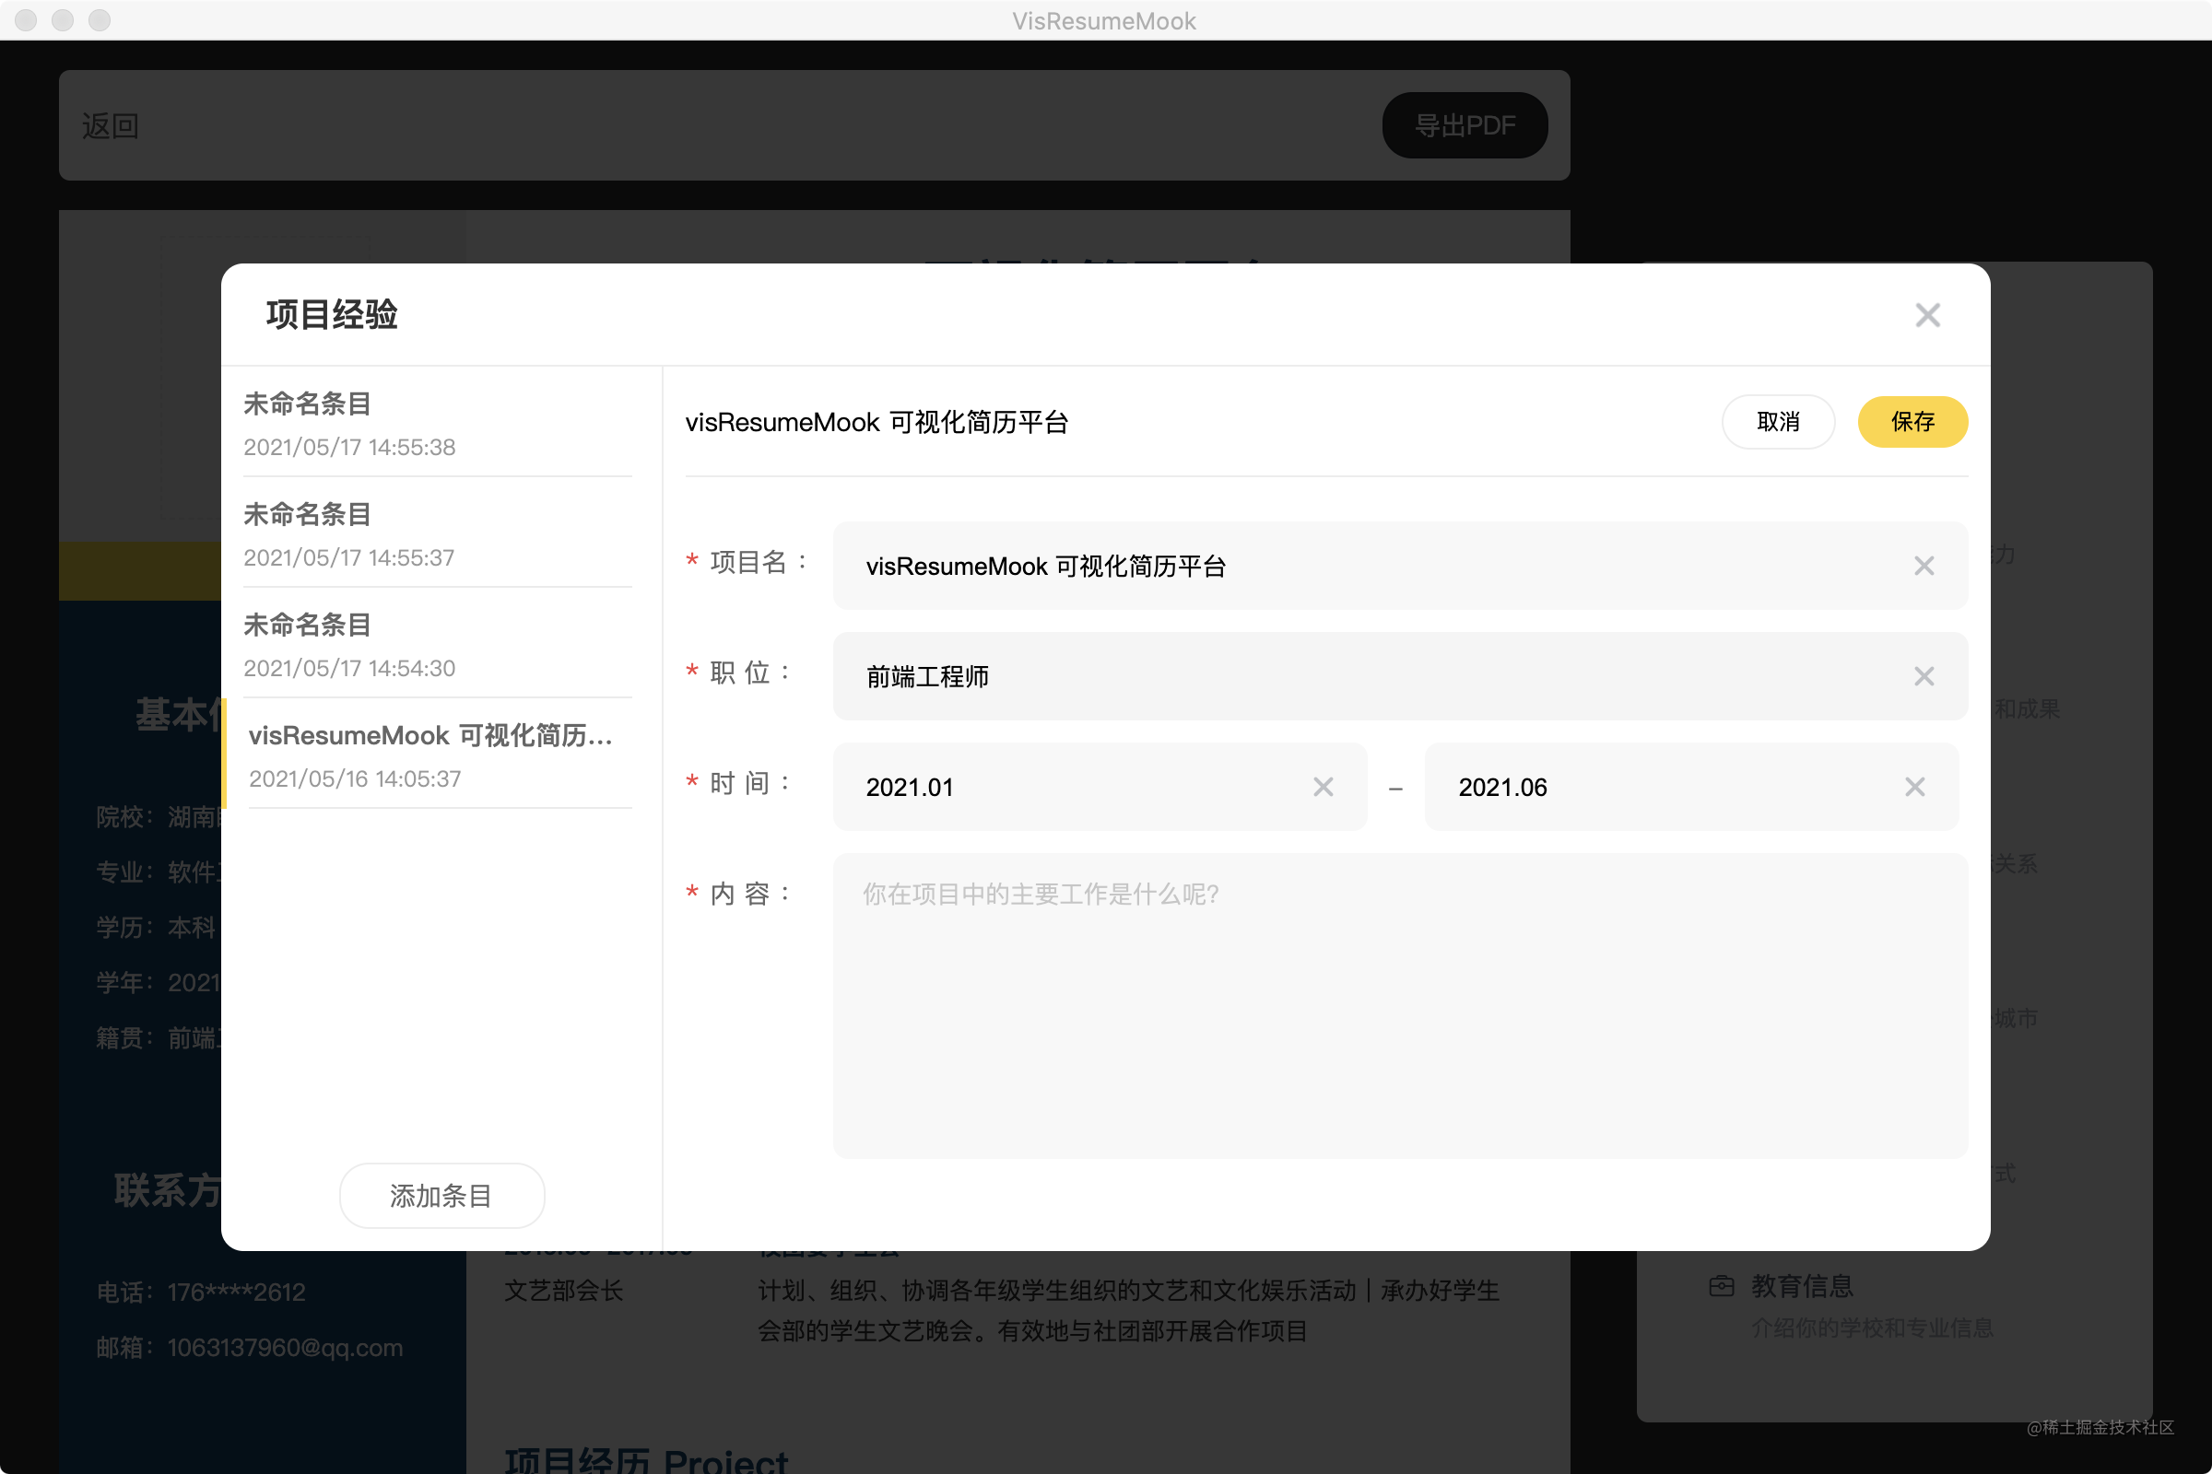
Task: Focus the 项目名 input field
Action: pos(1364,566)
